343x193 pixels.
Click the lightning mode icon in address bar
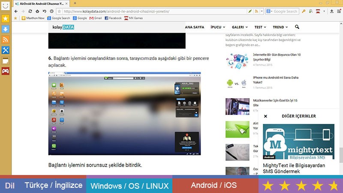pos(250,12)
